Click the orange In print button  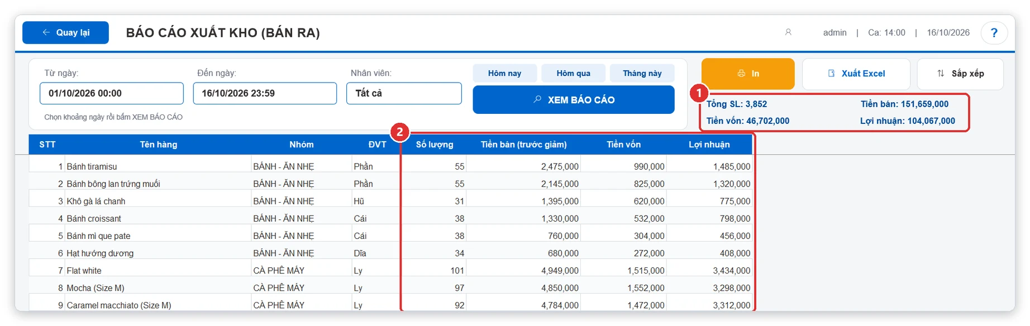coord(748,74)
